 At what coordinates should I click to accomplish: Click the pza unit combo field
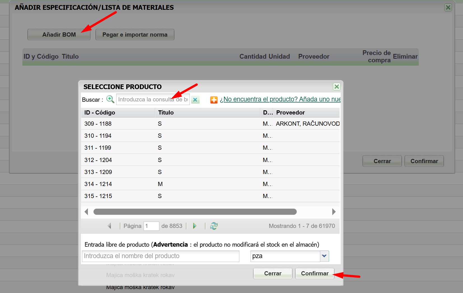click(x=285, y=256)
